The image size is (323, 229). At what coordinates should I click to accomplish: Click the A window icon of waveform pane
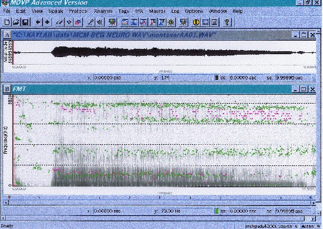(8, 35)
